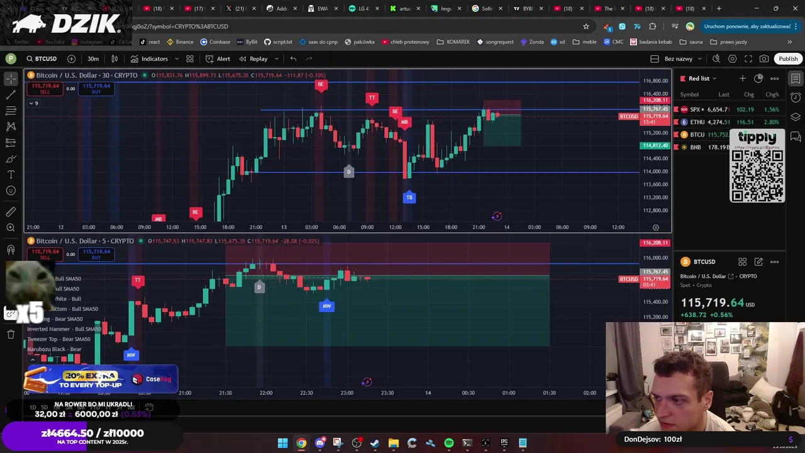Click the trash remove drawings icon

point(11,334)
